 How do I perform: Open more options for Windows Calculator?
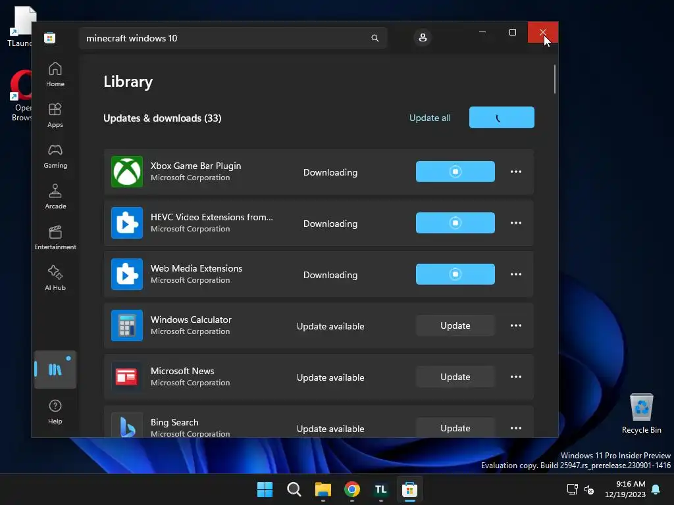coord(516,325)
